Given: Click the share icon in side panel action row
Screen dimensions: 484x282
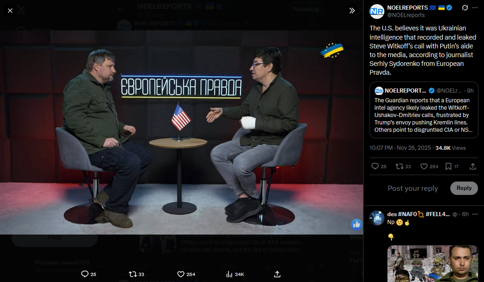Looking at the screenshot, I should [472, 166].
